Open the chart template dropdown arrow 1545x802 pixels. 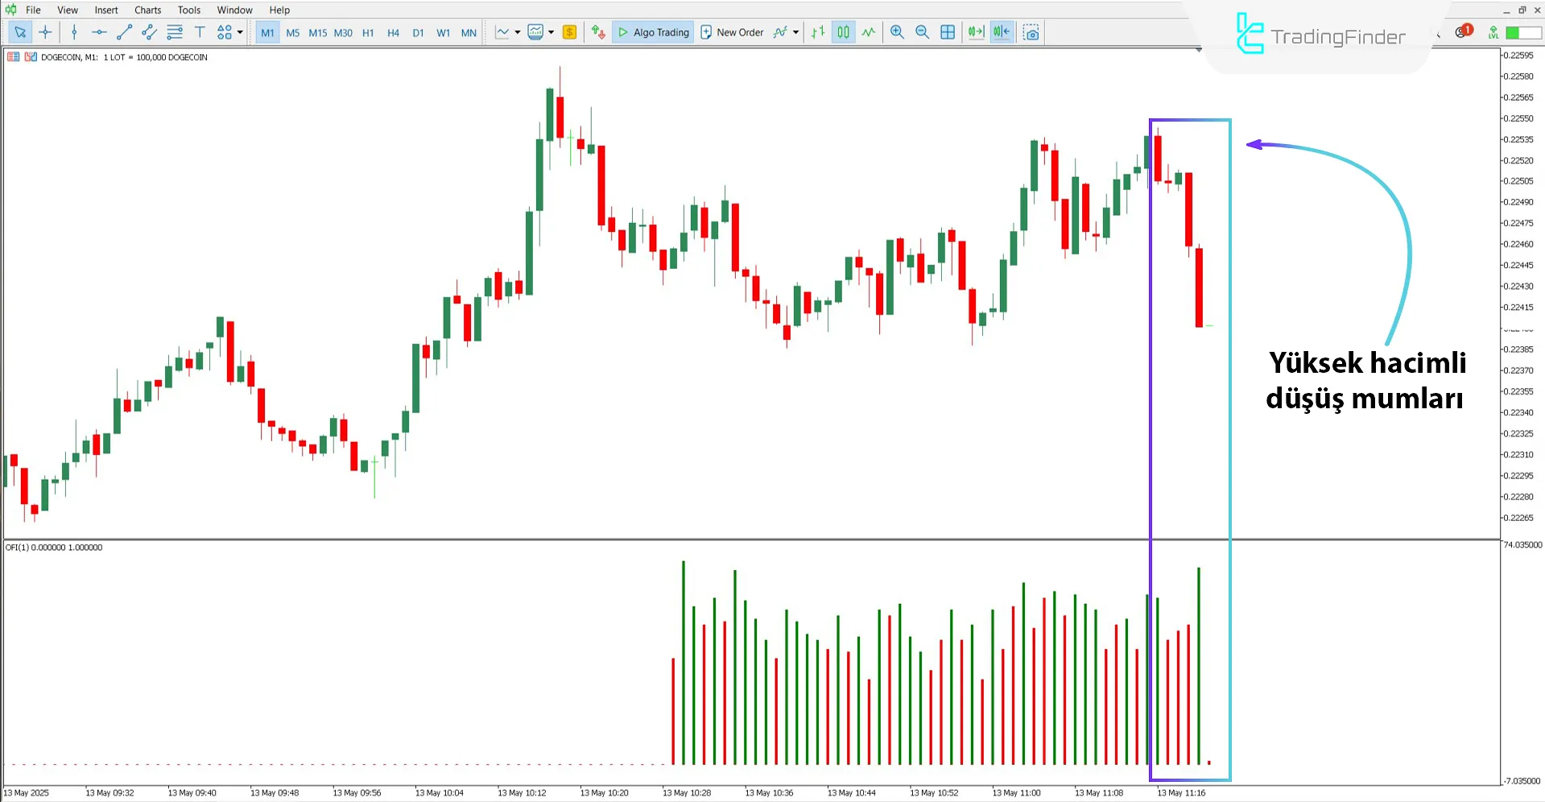(x=551, y=32)
